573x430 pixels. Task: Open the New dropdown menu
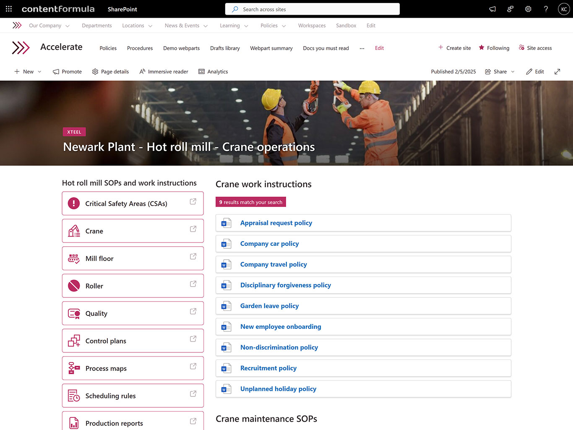pyautogui.click(x=28, y=72)
